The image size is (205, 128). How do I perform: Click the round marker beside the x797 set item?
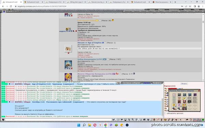pos(108,59)
